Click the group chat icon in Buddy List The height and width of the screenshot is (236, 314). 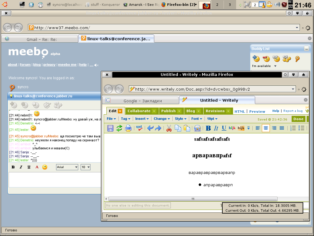[x=287, y=59]
